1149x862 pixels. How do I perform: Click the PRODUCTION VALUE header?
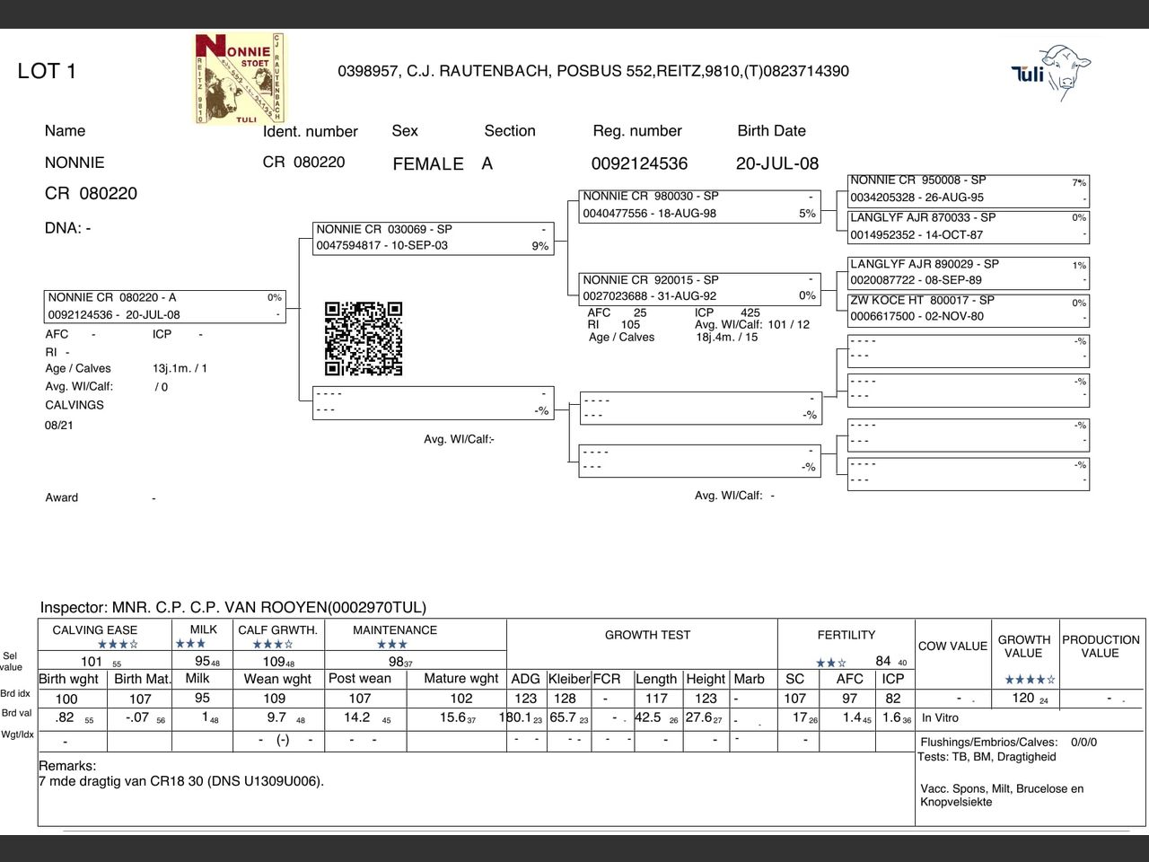click(1101, 646)
